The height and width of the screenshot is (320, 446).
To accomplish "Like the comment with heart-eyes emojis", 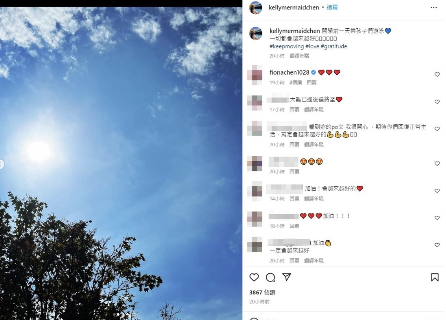I will pos(437,164).
